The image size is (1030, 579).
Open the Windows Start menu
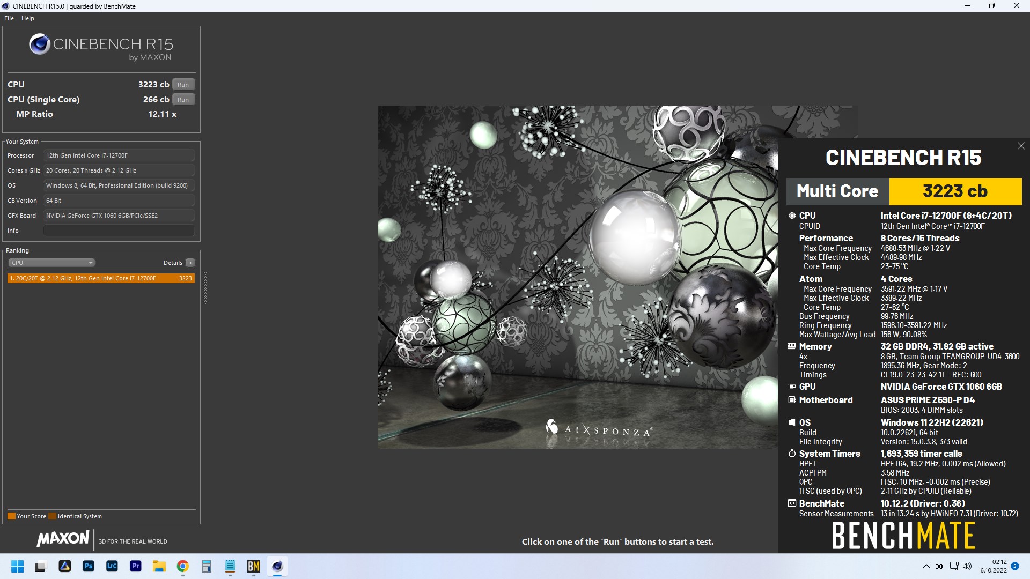pyautogui.click(x=17, y=566)
